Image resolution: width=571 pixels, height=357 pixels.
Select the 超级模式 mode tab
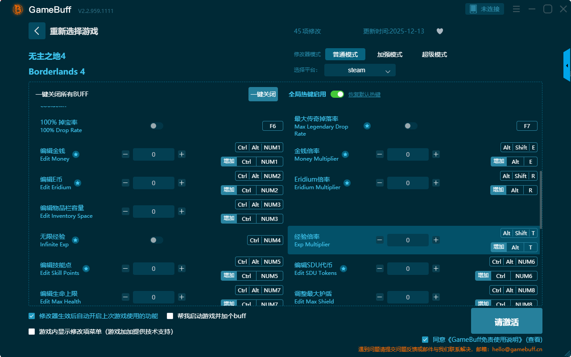tap(434, 54)
